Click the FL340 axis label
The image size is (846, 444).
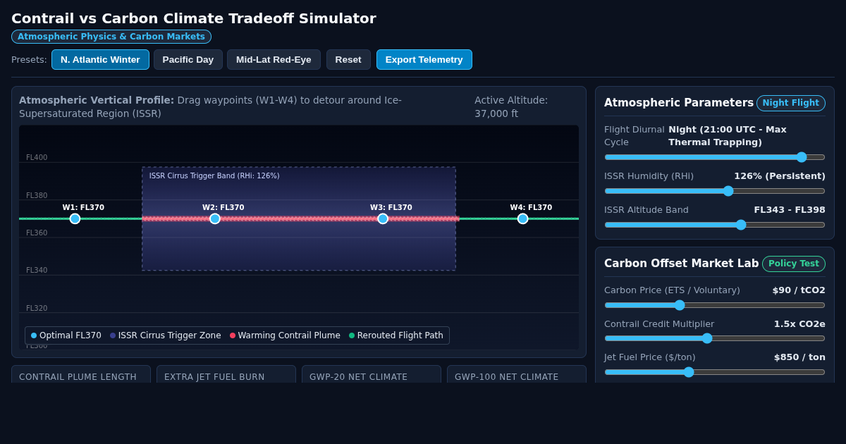point(37,271)
